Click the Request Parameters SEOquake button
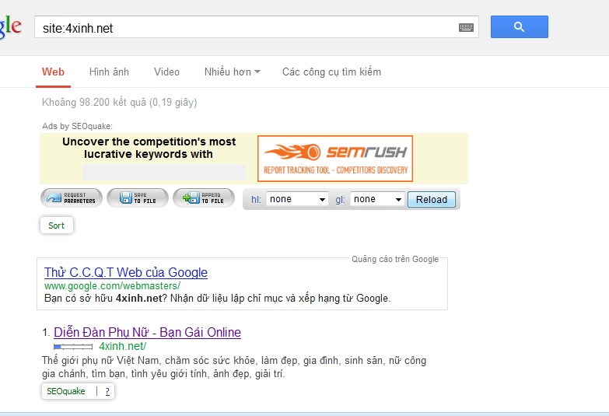Screen dimensions: 609x416 click(x=72, y=198)
